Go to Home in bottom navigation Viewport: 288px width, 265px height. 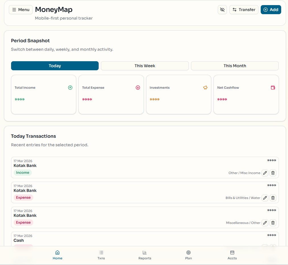(x=57, y=255)
